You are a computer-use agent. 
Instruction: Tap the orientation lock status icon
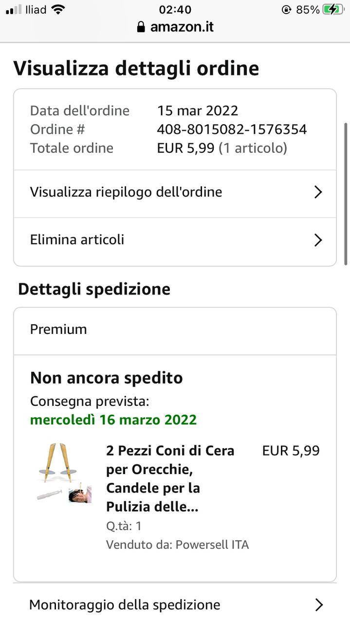(x=286, y=10)
